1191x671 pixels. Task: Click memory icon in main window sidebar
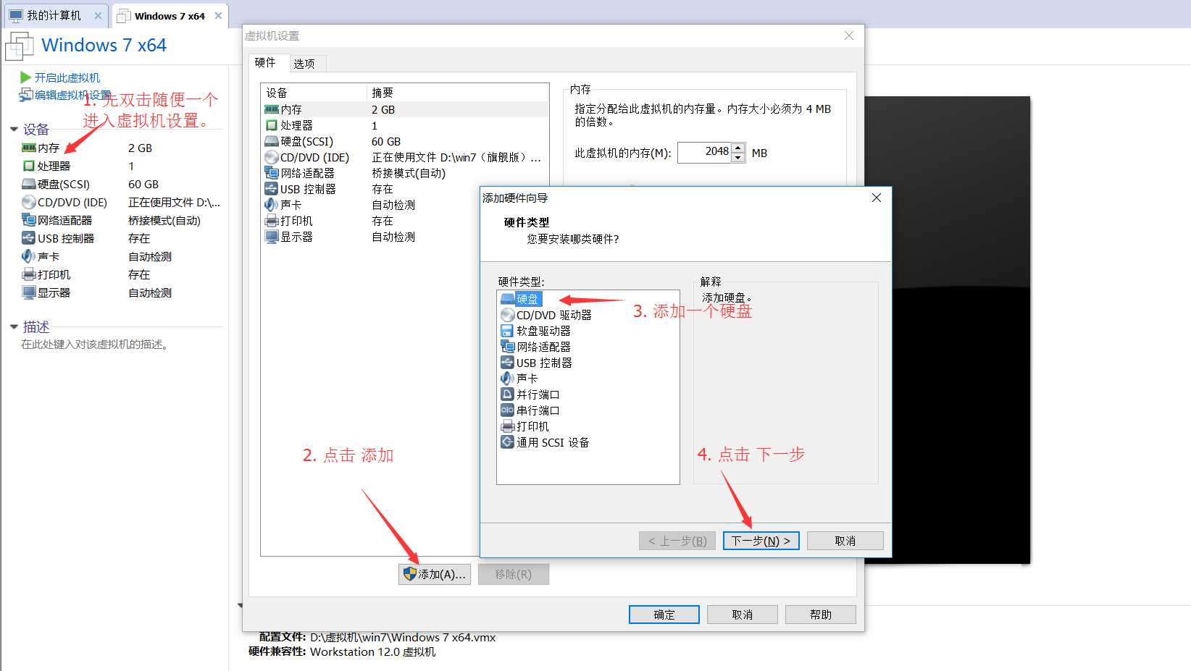[x=29, y=148]
